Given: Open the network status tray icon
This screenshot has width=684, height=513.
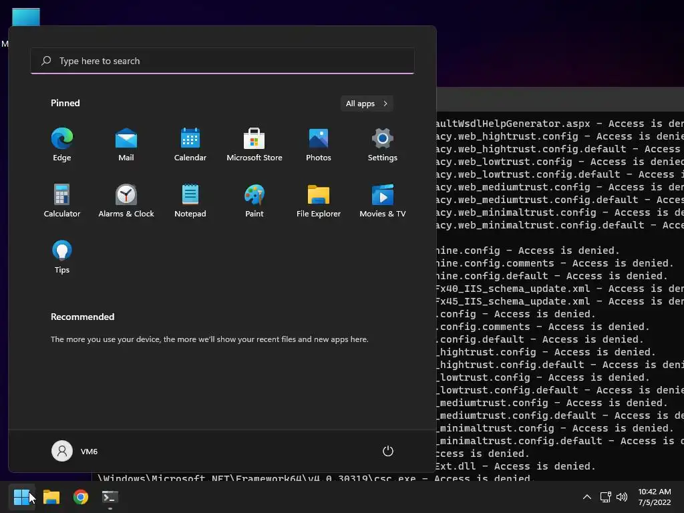Looking at the screenshot, I should (x=605, y=497).
